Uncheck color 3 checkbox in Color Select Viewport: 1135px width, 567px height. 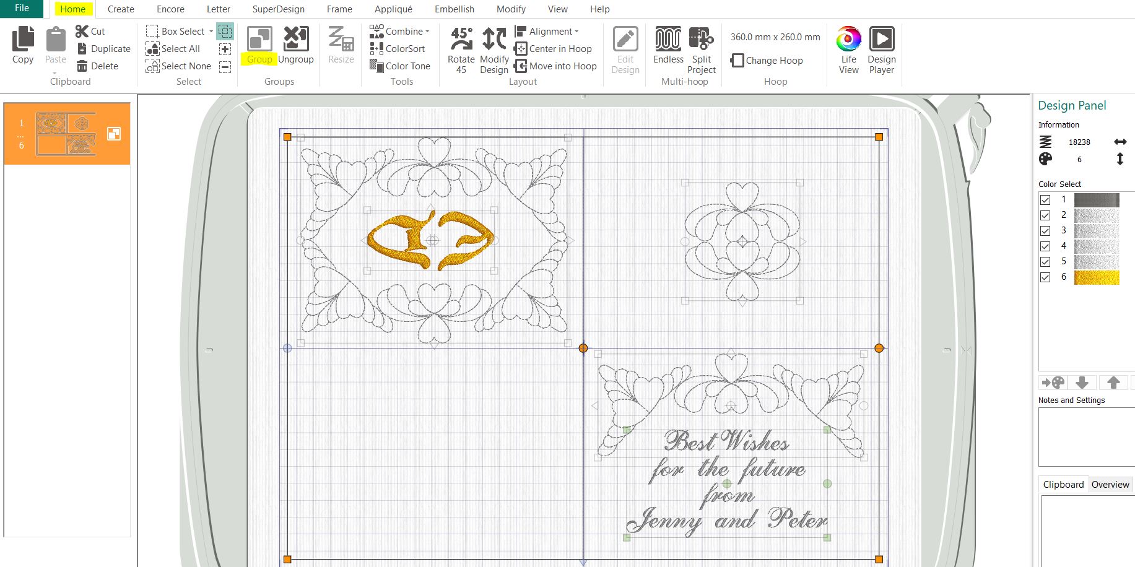[1045, 231]
